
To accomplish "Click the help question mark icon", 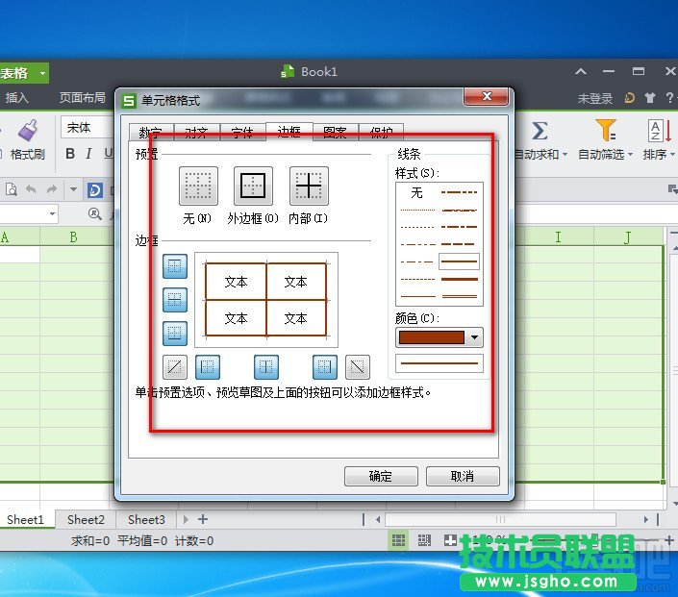I will 669,98.
